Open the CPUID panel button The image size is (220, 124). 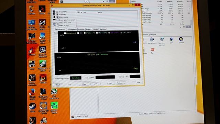(x=110, y=83)
